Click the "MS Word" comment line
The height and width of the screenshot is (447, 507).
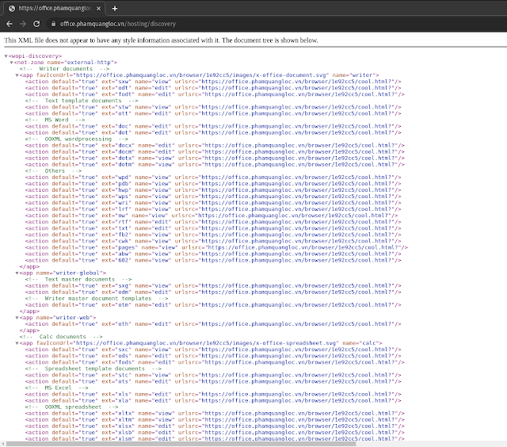[55, 120]
